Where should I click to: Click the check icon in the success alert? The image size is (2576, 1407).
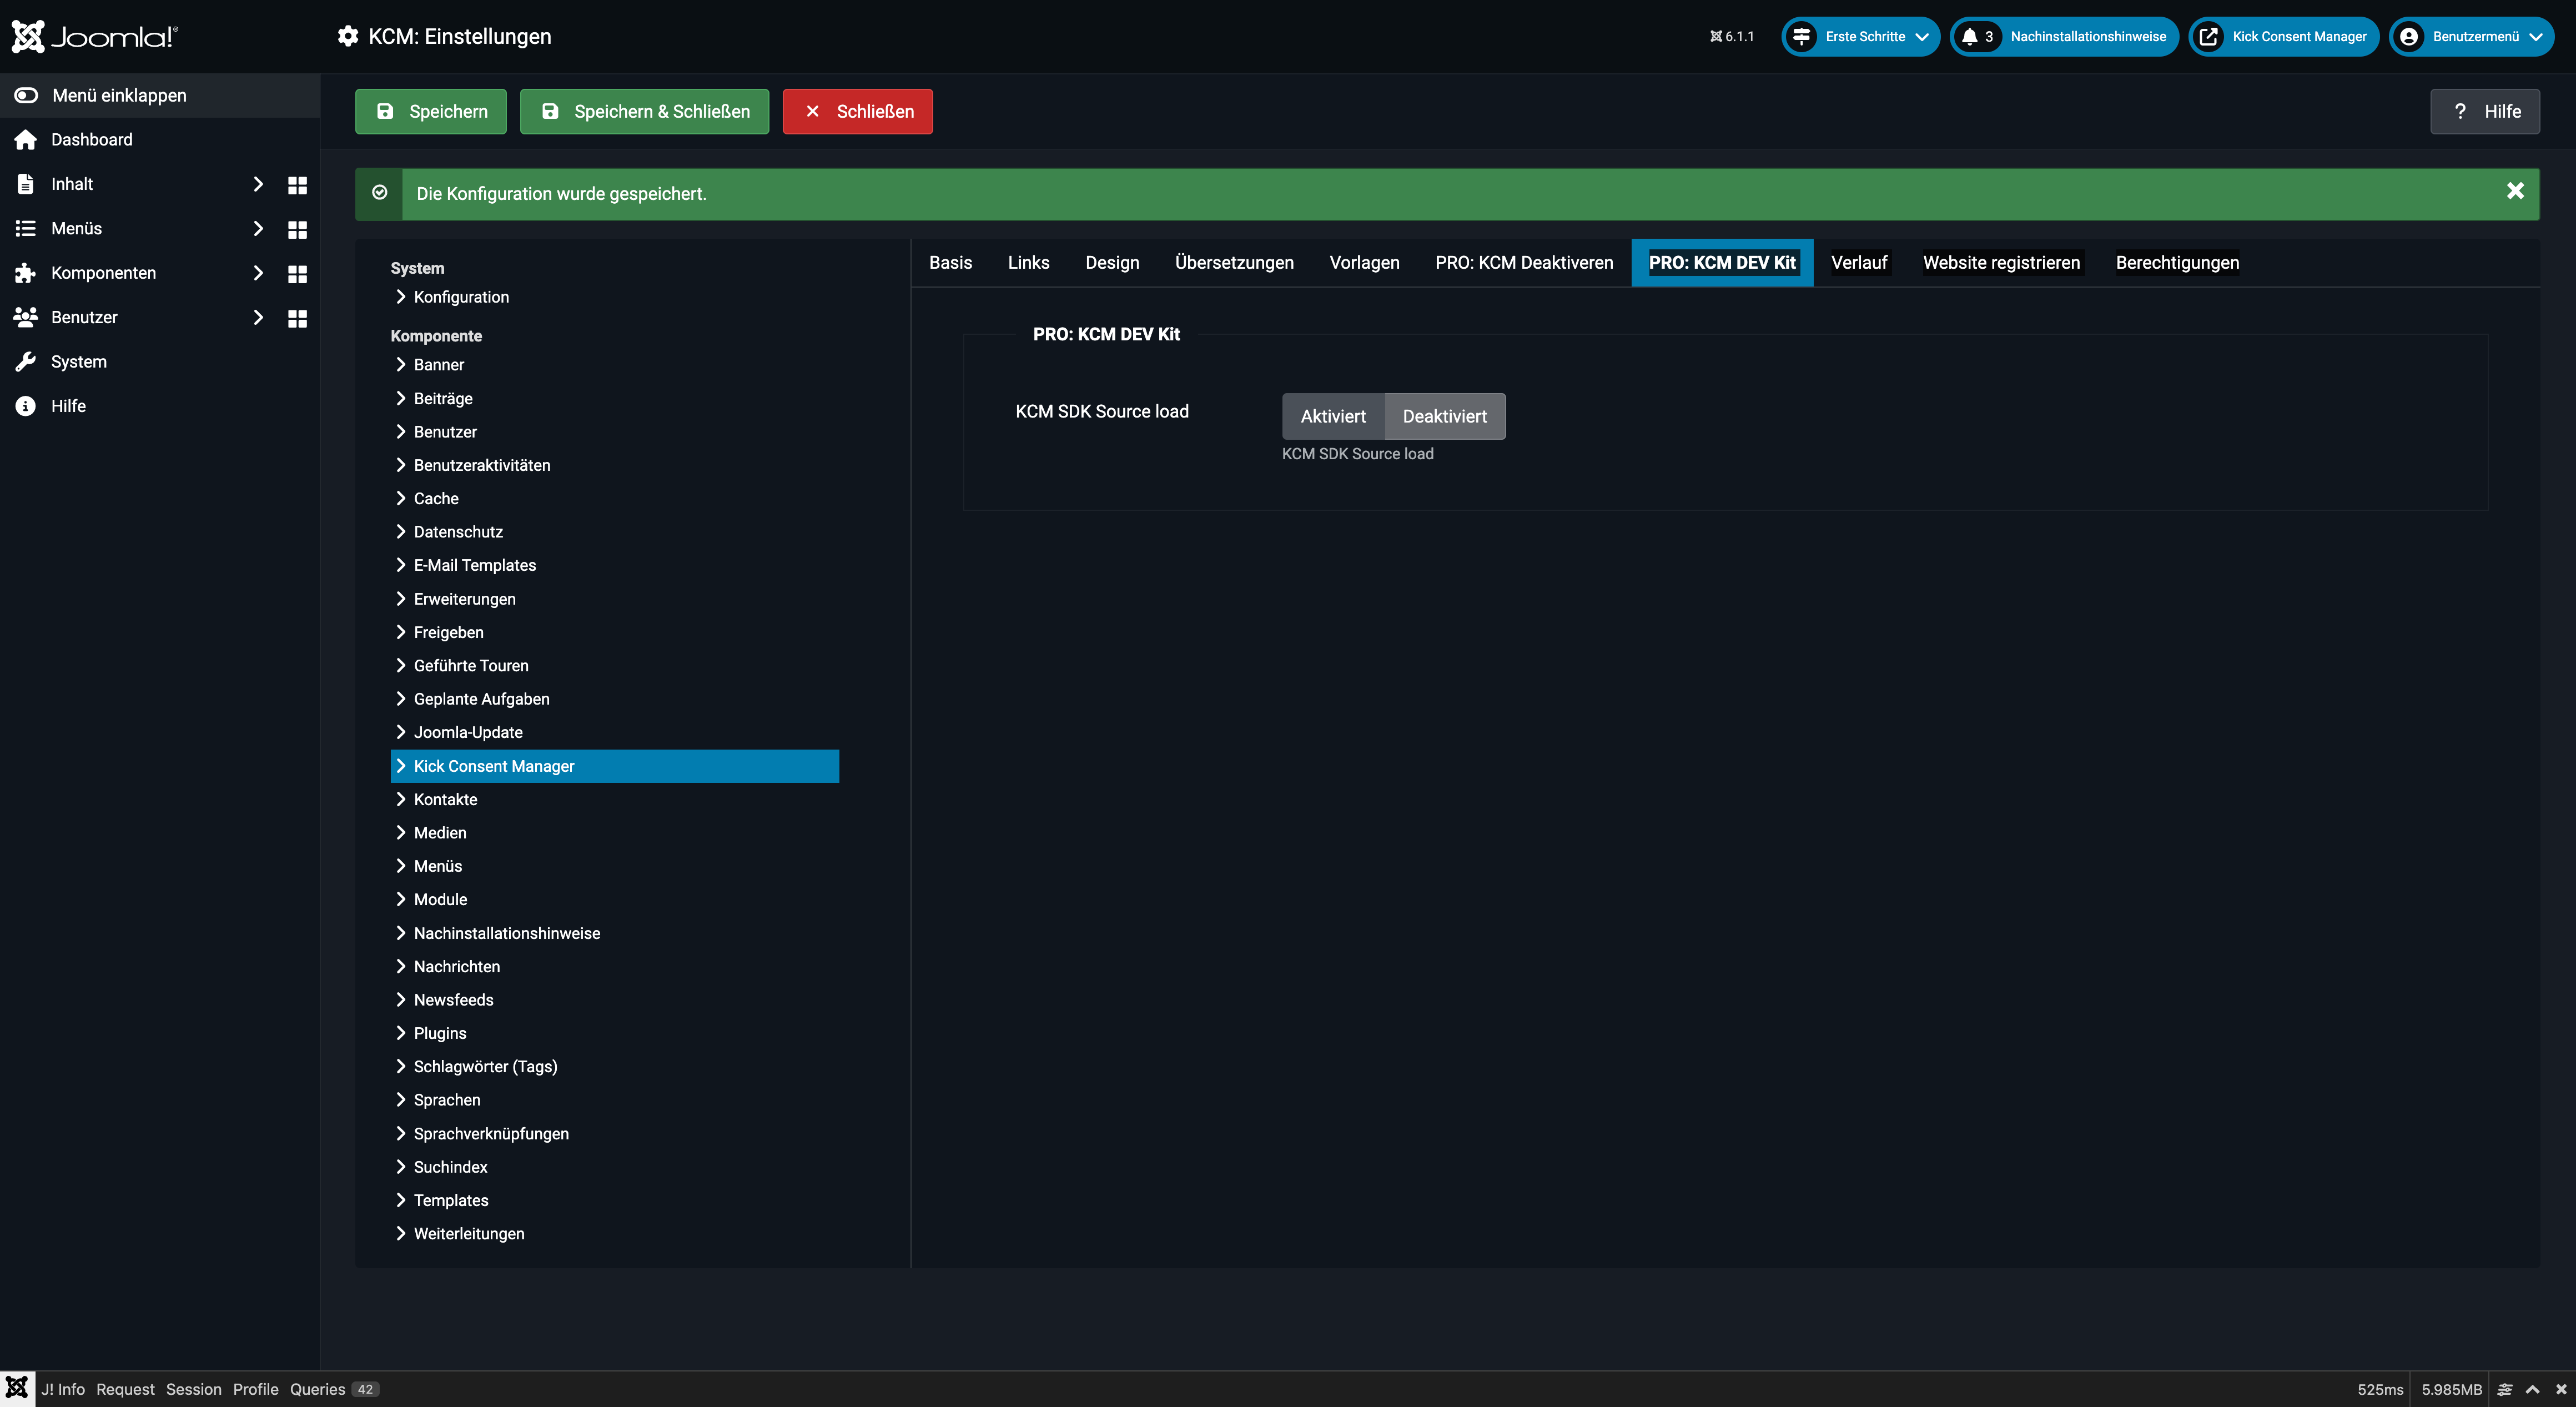tap(380, 193)
